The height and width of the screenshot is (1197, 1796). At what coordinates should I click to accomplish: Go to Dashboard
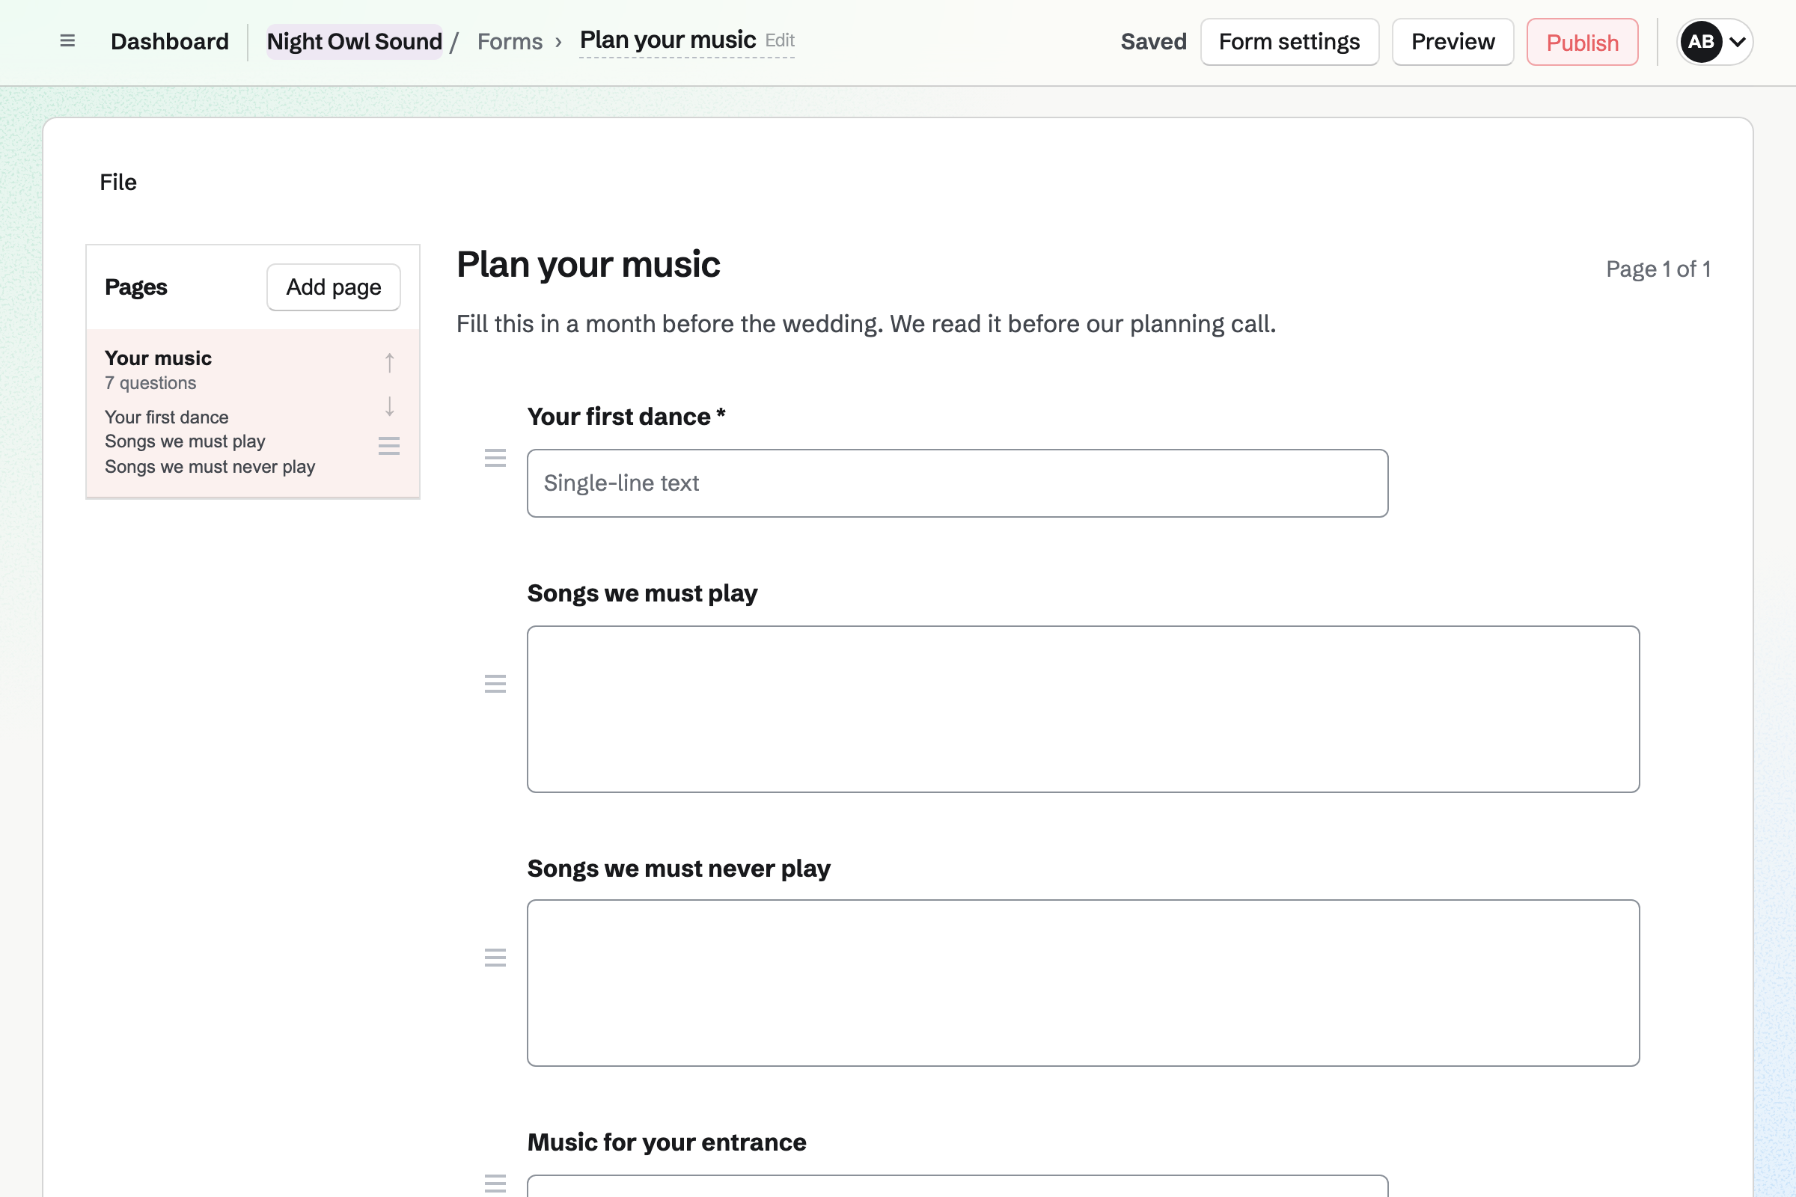[170, 42]
